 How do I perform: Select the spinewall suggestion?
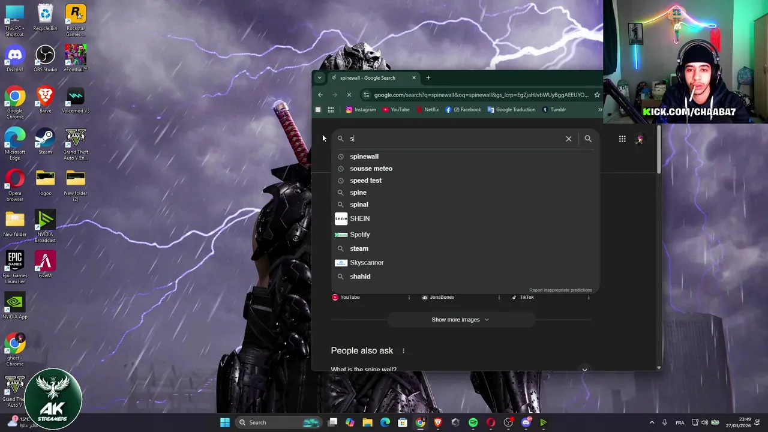pyautogui.click(x=465, y=157)
